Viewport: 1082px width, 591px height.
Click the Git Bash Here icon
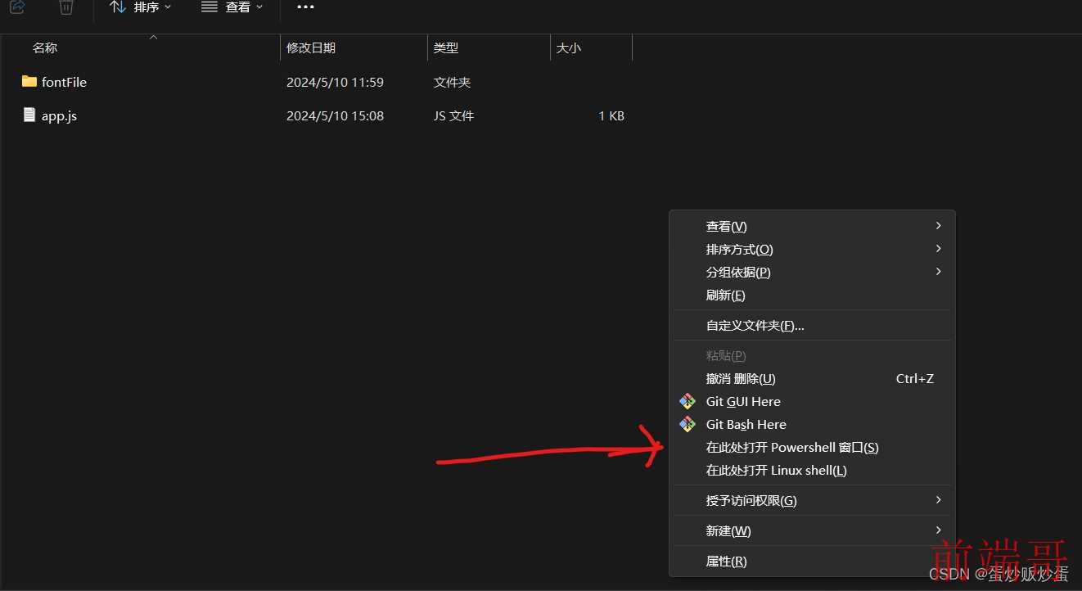coord(688,424)
